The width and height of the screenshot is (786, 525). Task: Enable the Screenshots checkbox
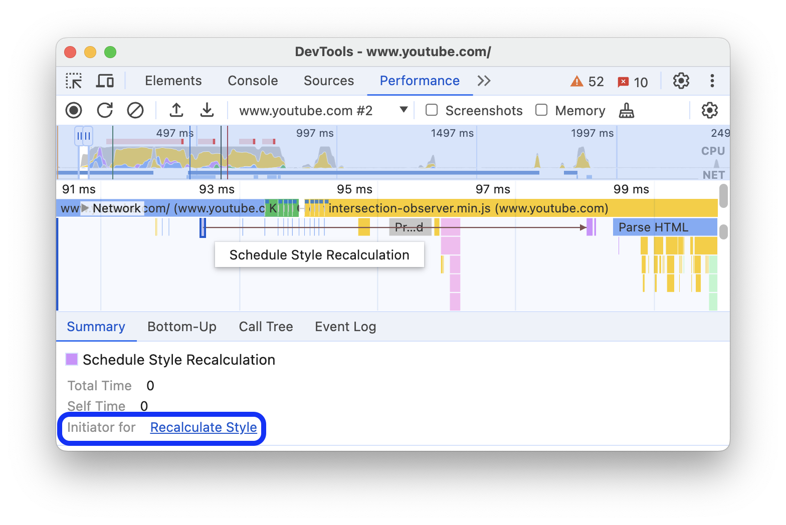[x=432, y=110]
